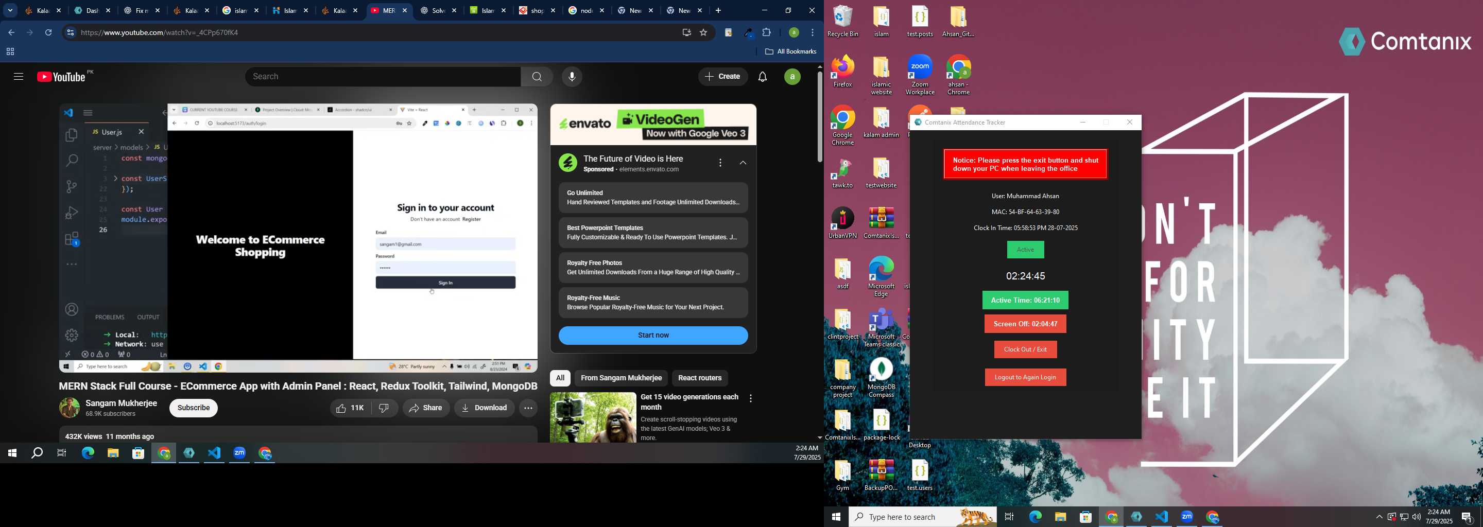Select the UrbanVPN desktop shortcut
This screenshot has width=1483, height=527.
pyautogui.click(x=843, y=223)
